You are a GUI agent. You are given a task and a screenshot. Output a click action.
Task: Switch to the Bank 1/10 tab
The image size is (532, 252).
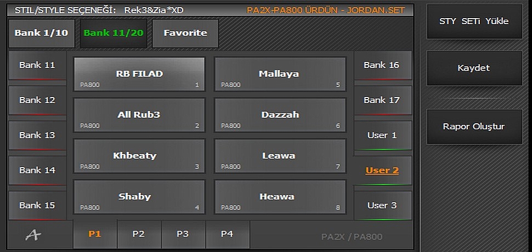(x=41, y=33)
